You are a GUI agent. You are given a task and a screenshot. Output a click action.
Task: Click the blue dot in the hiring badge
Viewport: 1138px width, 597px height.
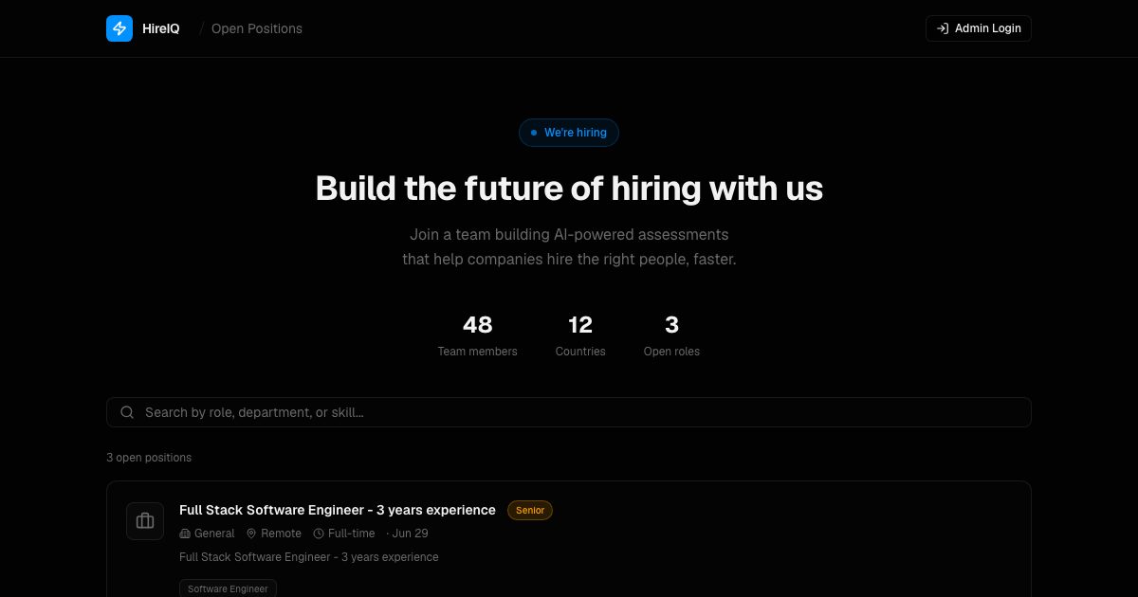(534, 133)
